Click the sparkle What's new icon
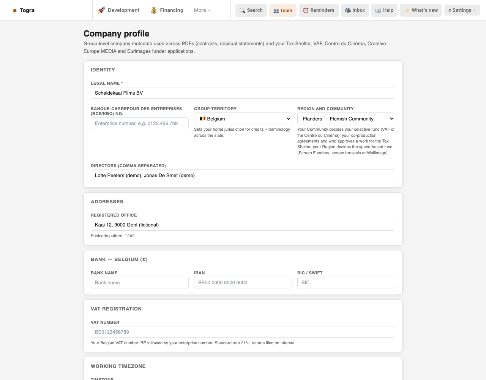This screenshot has height=380, width=486. (407, 10)
